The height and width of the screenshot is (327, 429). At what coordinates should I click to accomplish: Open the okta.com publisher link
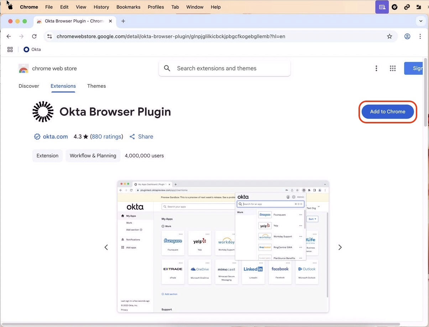click(55, 136)
